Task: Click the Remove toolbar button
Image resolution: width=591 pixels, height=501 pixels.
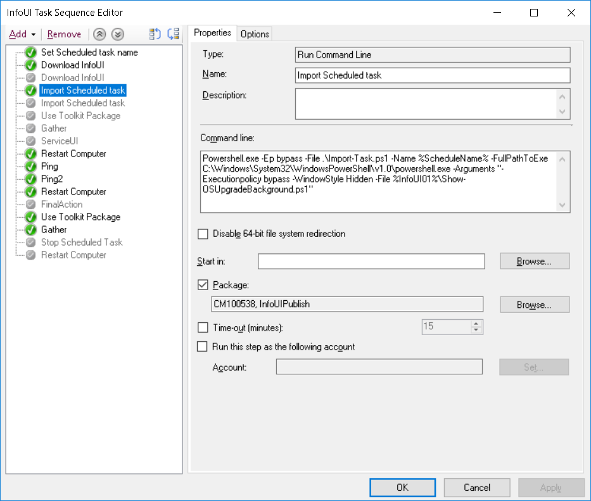Action: (x=64, y=34)
